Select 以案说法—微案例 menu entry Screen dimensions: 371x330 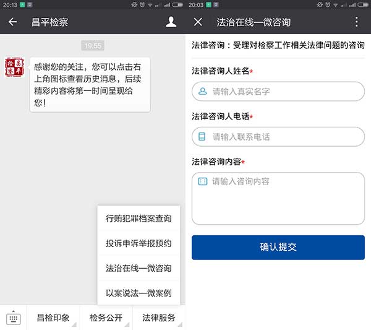[x=139, y=293]
